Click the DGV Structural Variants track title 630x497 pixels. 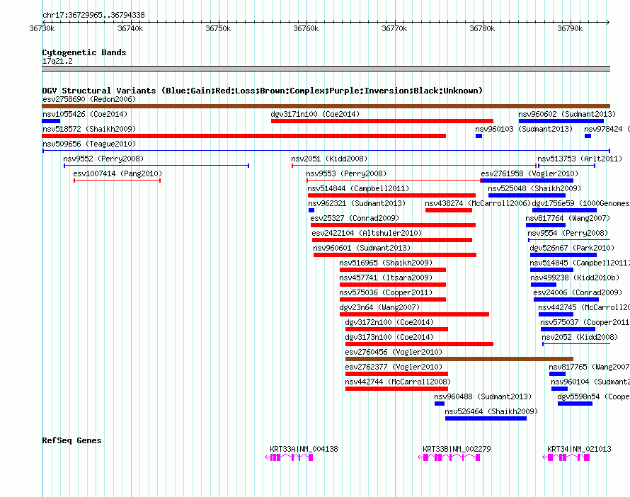(x=262, y=91)
